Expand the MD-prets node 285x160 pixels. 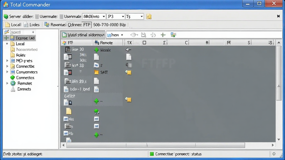point(7,61)
